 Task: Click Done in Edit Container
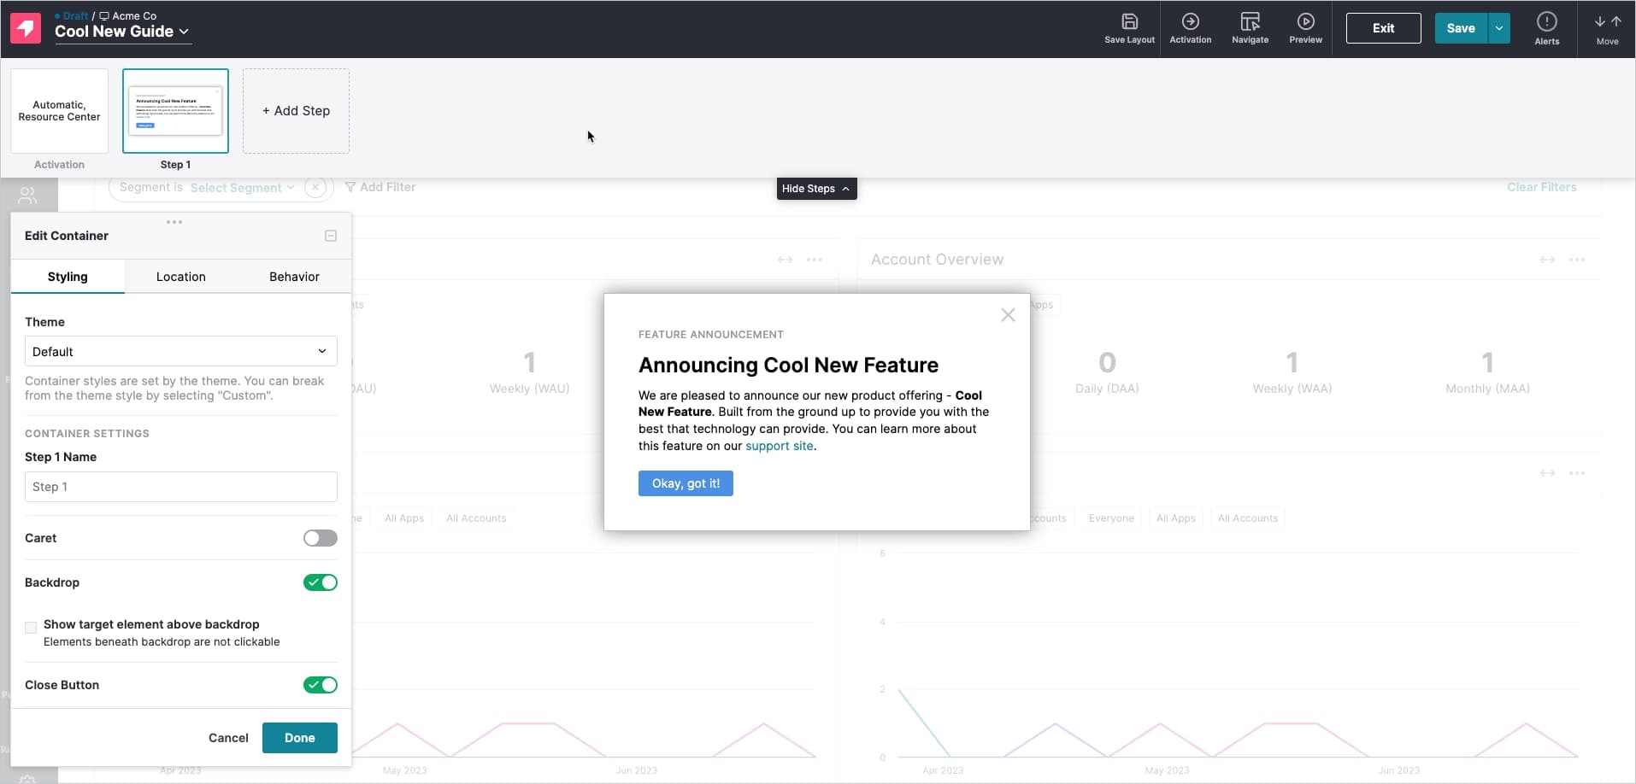(x=300, y=738)
